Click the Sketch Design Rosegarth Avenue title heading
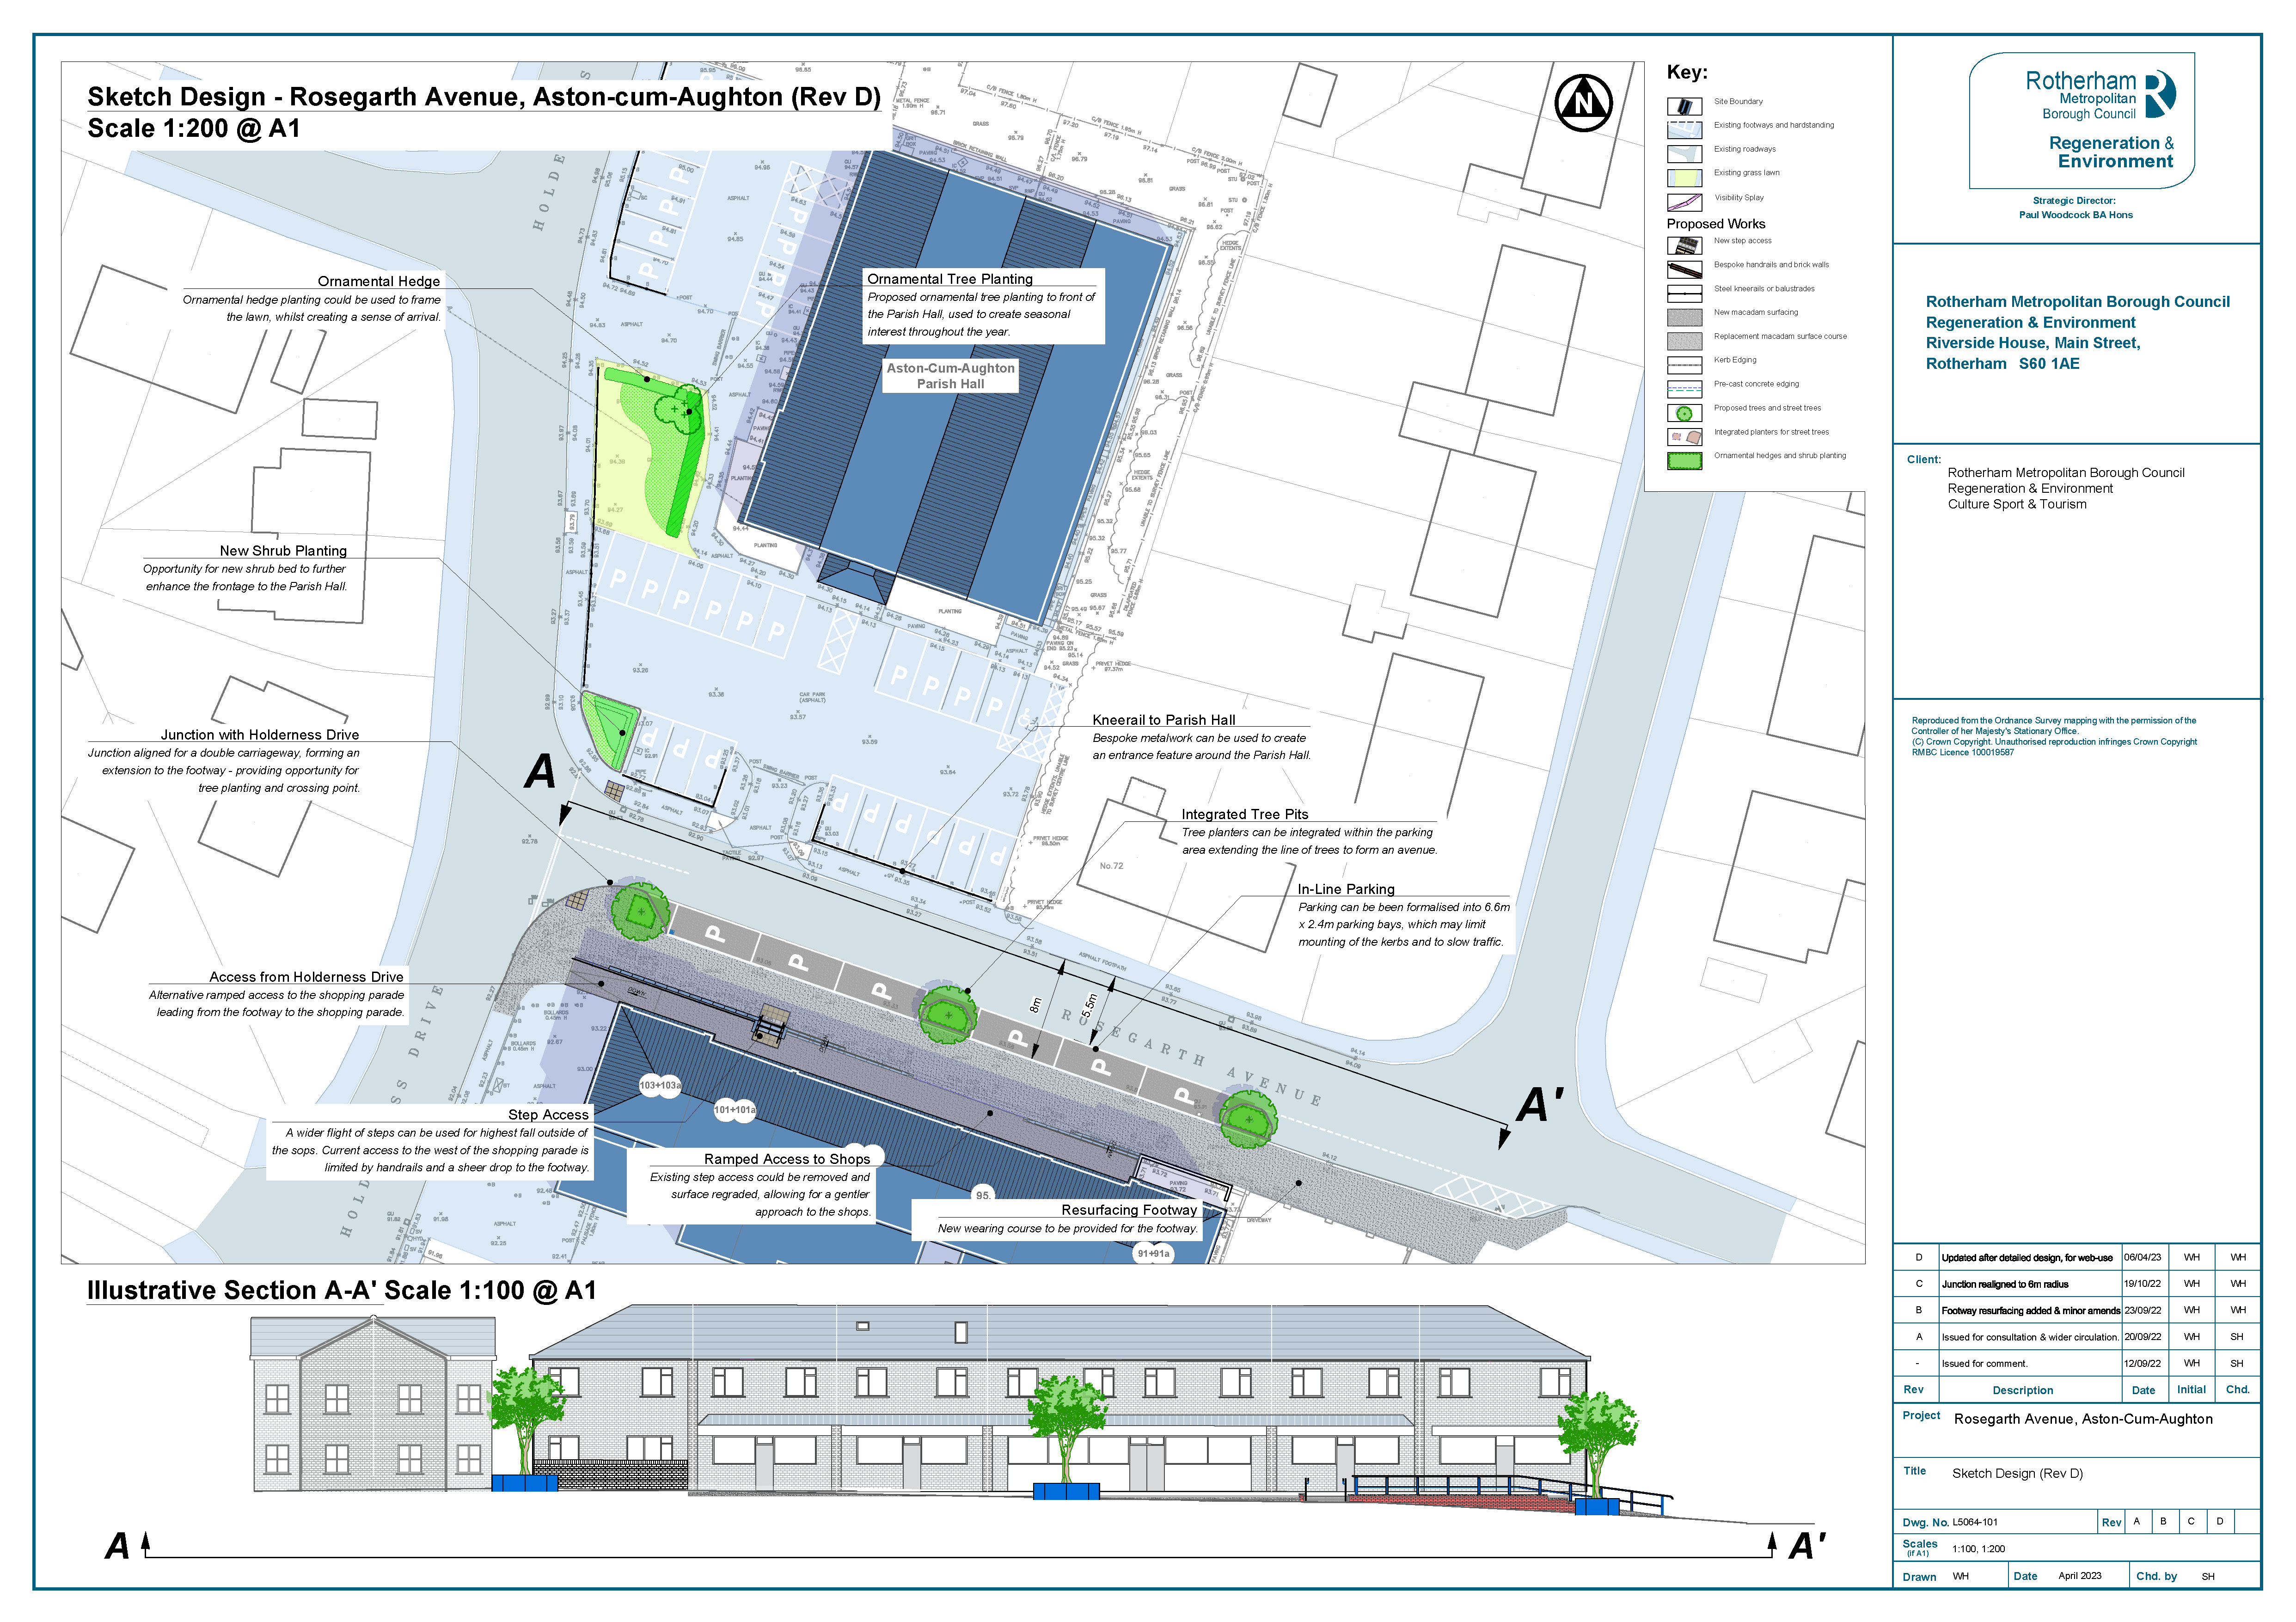This screenshot has width=2296, height=1622. (x=484, y=97)
